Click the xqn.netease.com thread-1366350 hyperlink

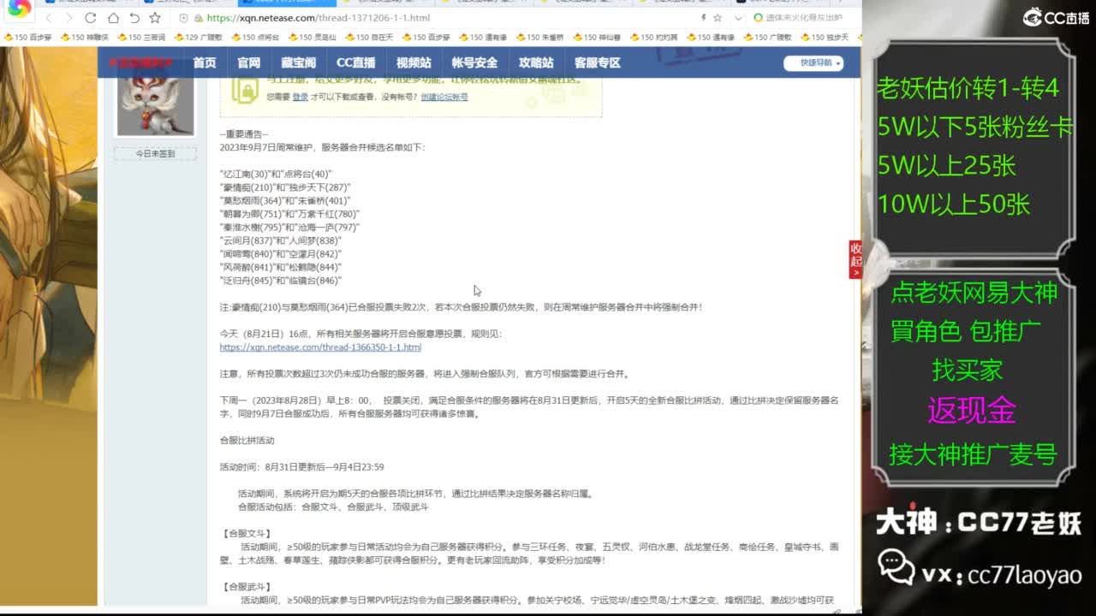[319, 347]
